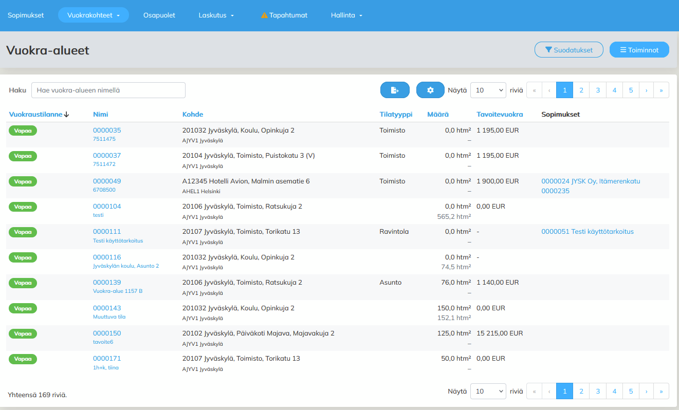Go to next page using top pagination arrow

click(646, 90)
